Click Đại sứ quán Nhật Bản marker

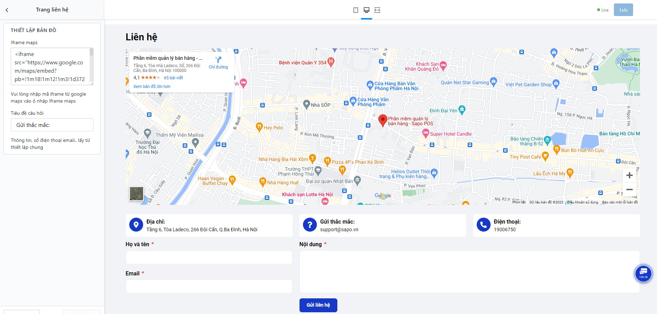pos(357,180)
